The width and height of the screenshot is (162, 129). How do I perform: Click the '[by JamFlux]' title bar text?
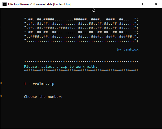(x=62, y=4)
